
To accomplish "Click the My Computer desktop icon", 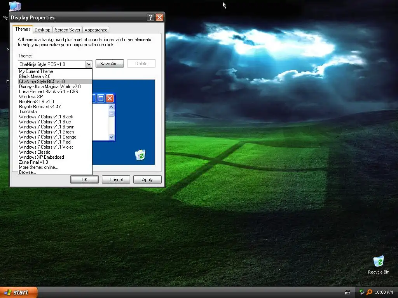I will click(x=14, y=6).
